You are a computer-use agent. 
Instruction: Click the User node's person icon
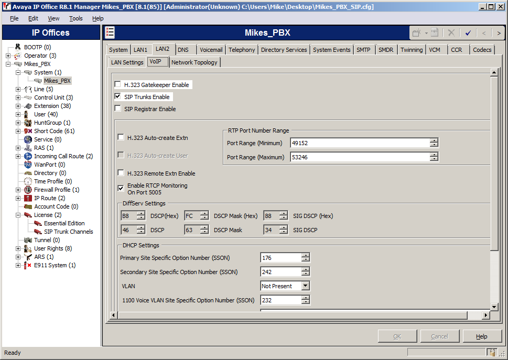click(27, 114)
